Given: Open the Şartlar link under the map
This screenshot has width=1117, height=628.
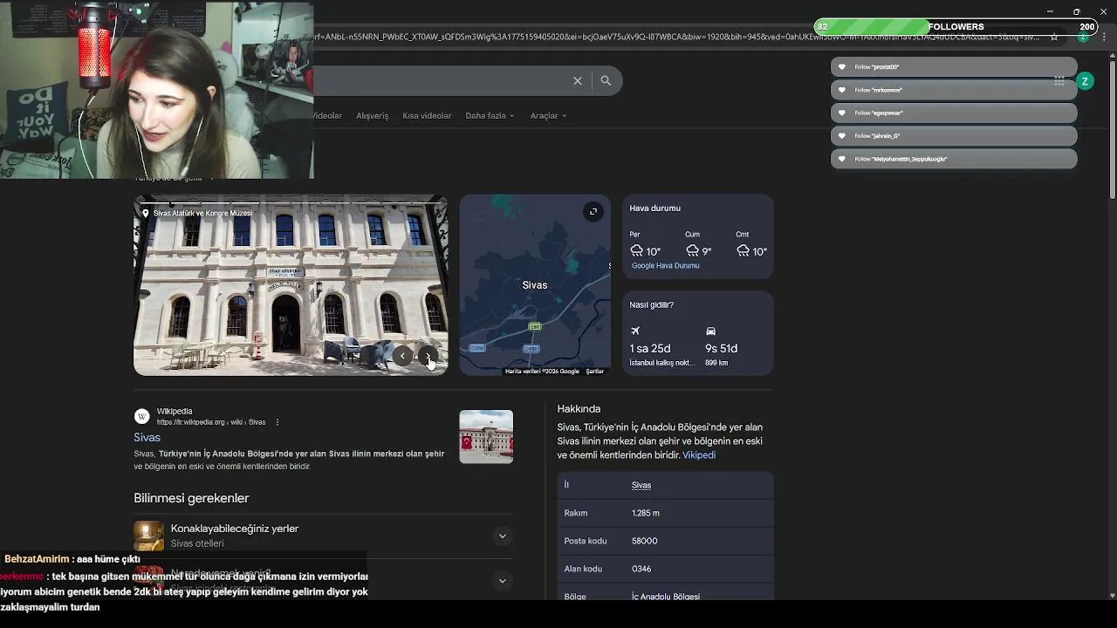Looking at the screenshot, I should pos(594,372).
